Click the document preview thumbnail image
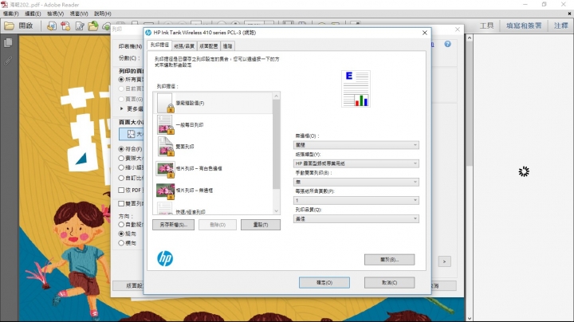Image resolution: width=574 pixels, height=322 pixels. (x=356, y=89)
